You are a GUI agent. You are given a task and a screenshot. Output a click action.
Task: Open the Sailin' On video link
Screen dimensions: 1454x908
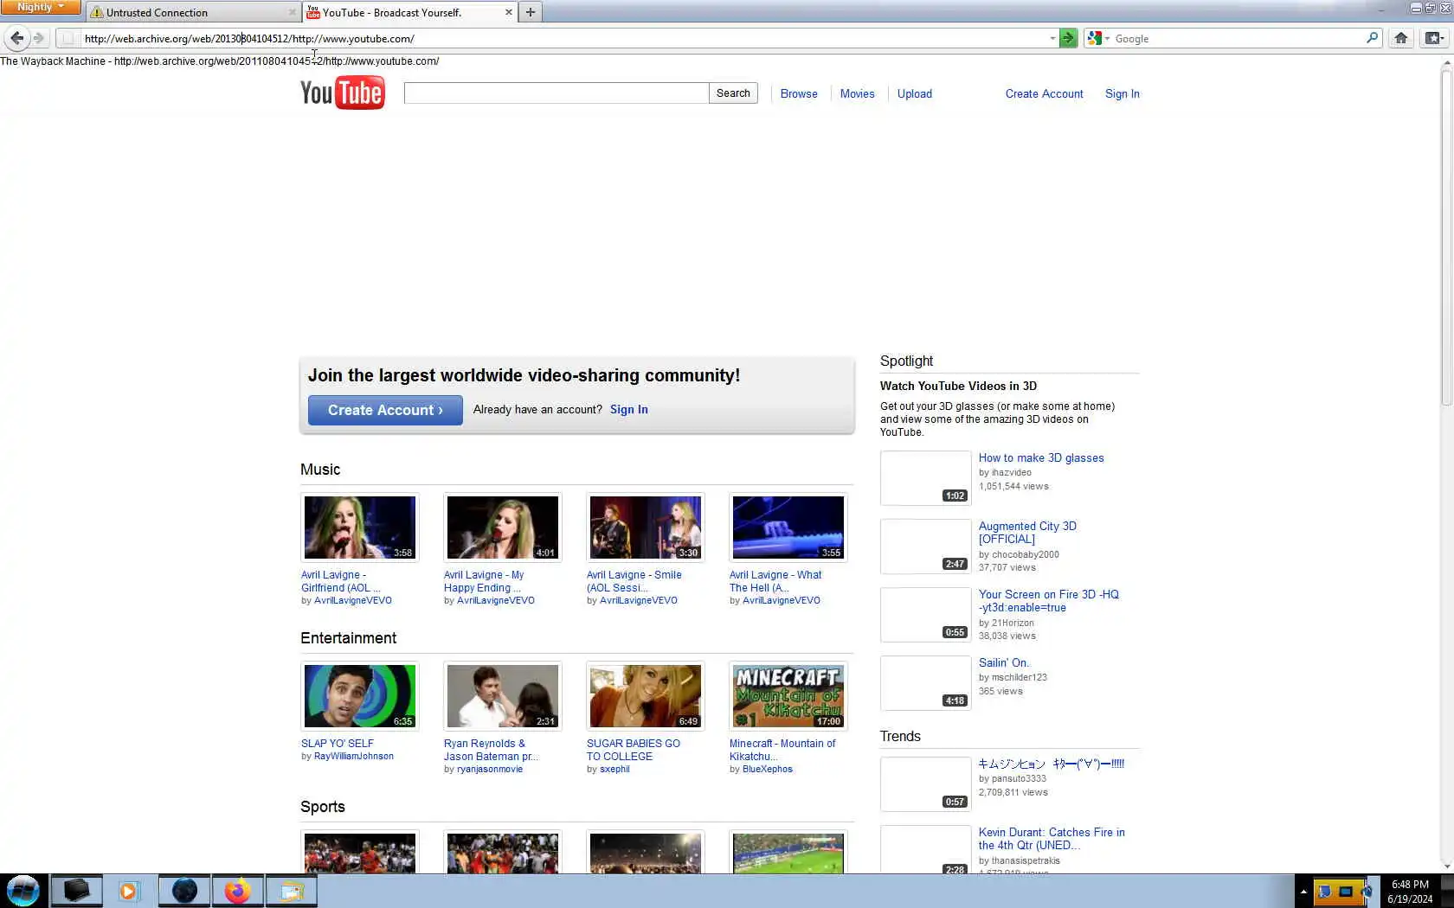click(1004, 663)
